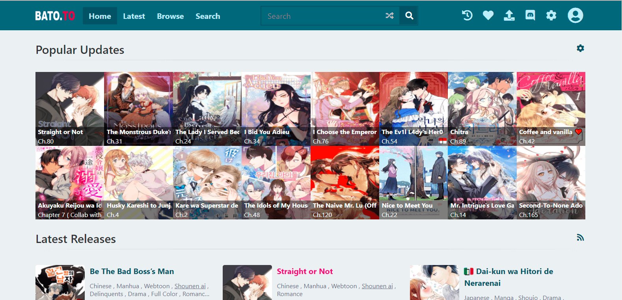Open the Browse tab

pos(170,16)
